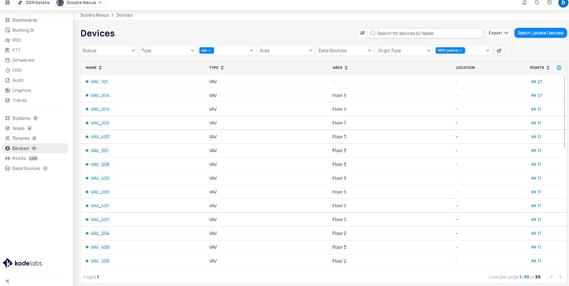Expand the vav tag filter dropdown

click(252, 51)
